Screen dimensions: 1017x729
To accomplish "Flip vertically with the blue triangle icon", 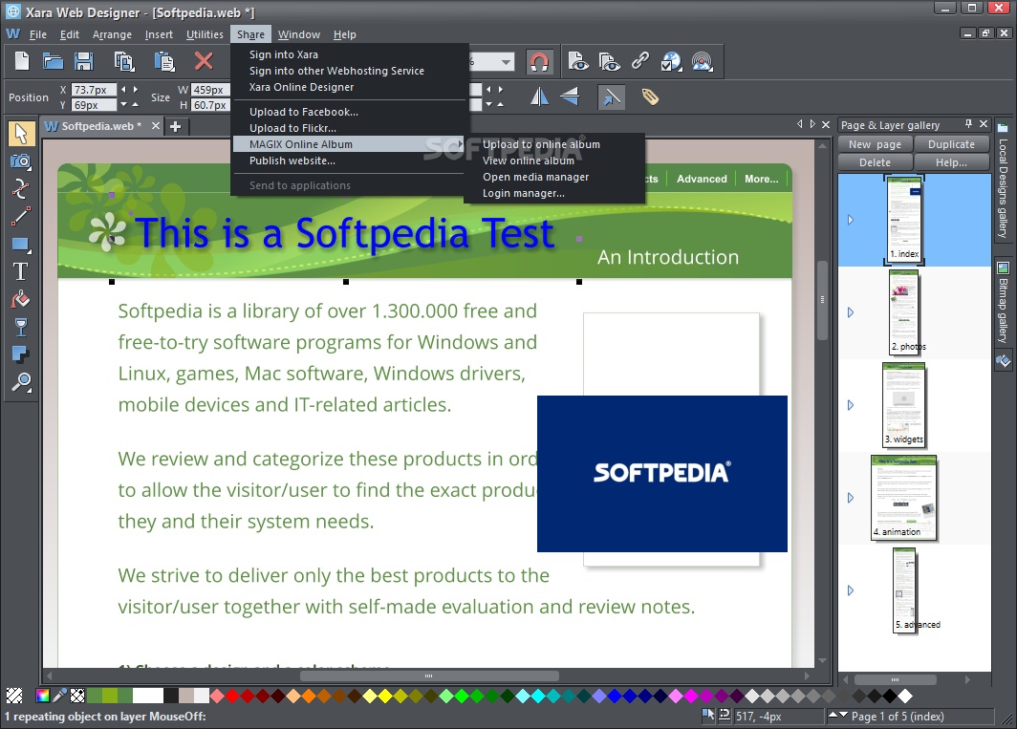I will point(570,97).
